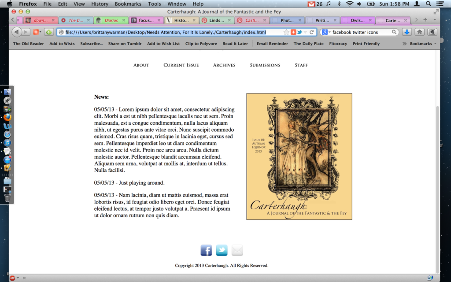Switch to the Linds Pinterest tab
The height and width of the screenshot is (282, 451).
(217, 20)
